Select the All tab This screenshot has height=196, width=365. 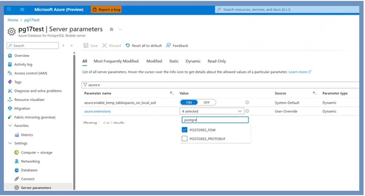tap(85, 61)
